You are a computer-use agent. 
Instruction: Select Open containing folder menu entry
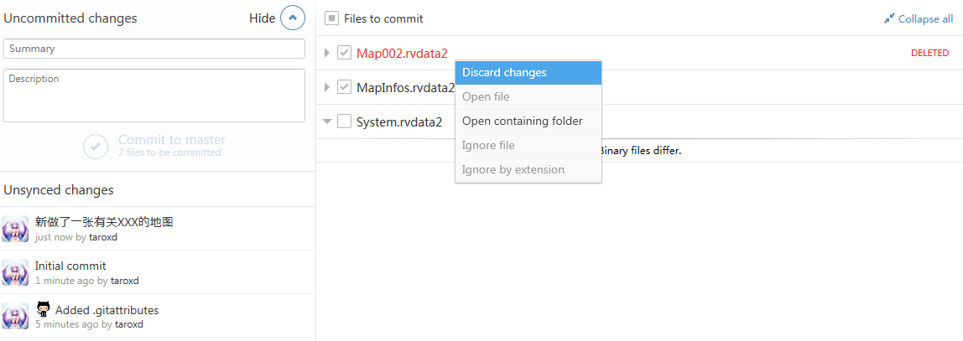click(x=528, y=121)
